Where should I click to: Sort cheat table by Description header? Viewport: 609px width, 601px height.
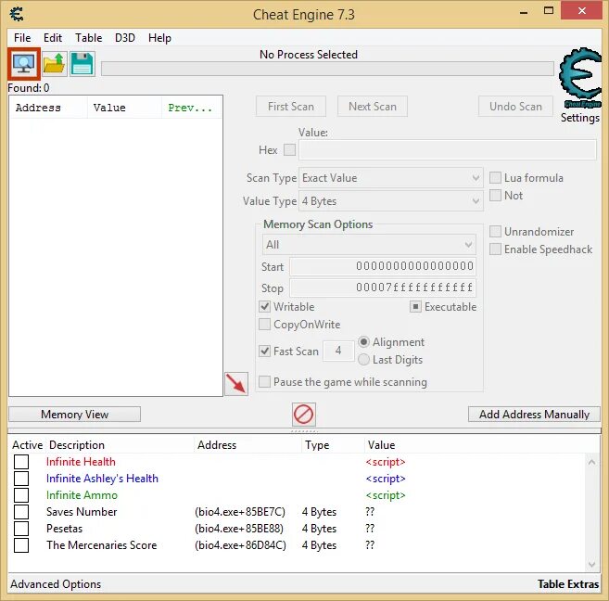point(121,445)
